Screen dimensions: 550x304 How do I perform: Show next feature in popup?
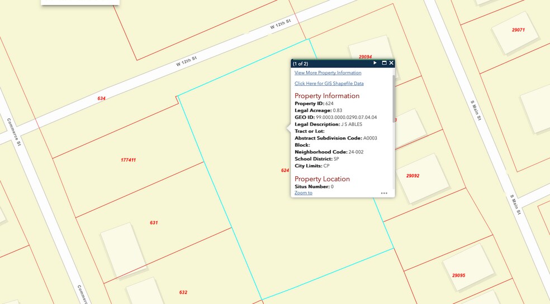point(375,63)
